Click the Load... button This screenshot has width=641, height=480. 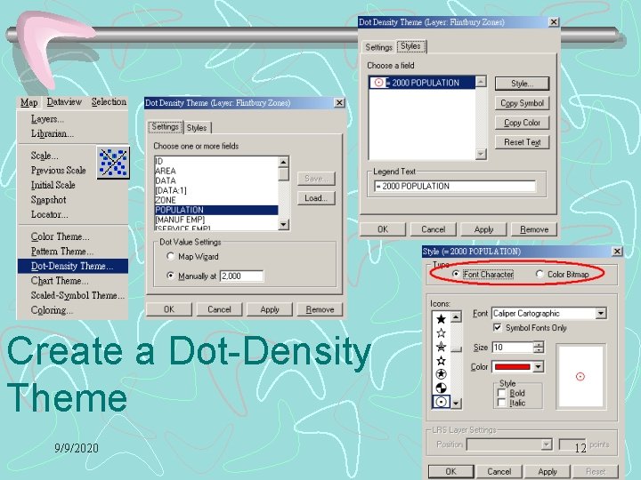point(316,198)
